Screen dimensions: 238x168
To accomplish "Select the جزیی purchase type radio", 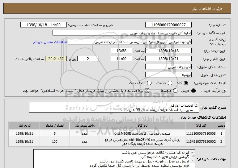I will (193, 91).
